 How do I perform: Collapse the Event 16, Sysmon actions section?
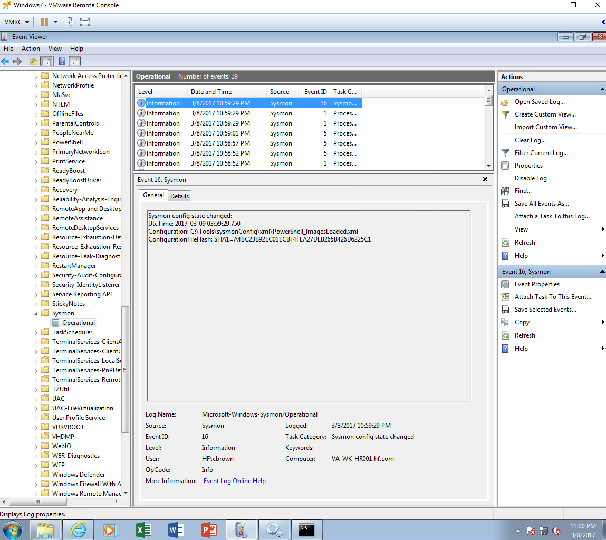[x=602, y=272]
